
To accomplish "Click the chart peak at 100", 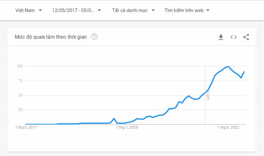I will click(x=228, y=66).
